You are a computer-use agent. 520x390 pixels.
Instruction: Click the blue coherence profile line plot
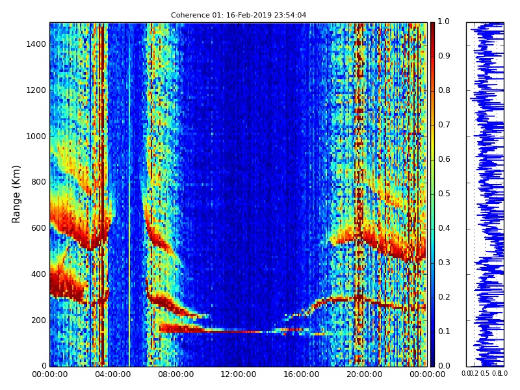(485, 194)
